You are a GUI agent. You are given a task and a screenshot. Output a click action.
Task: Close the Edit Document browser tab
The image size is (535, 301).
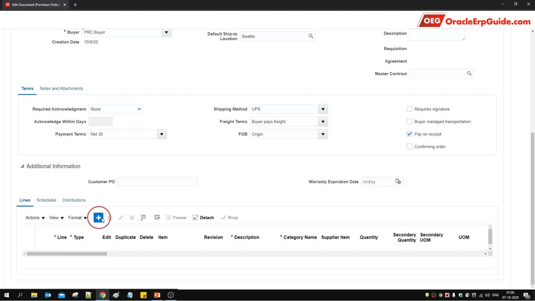pyautogui.click(x=65, y=5)
